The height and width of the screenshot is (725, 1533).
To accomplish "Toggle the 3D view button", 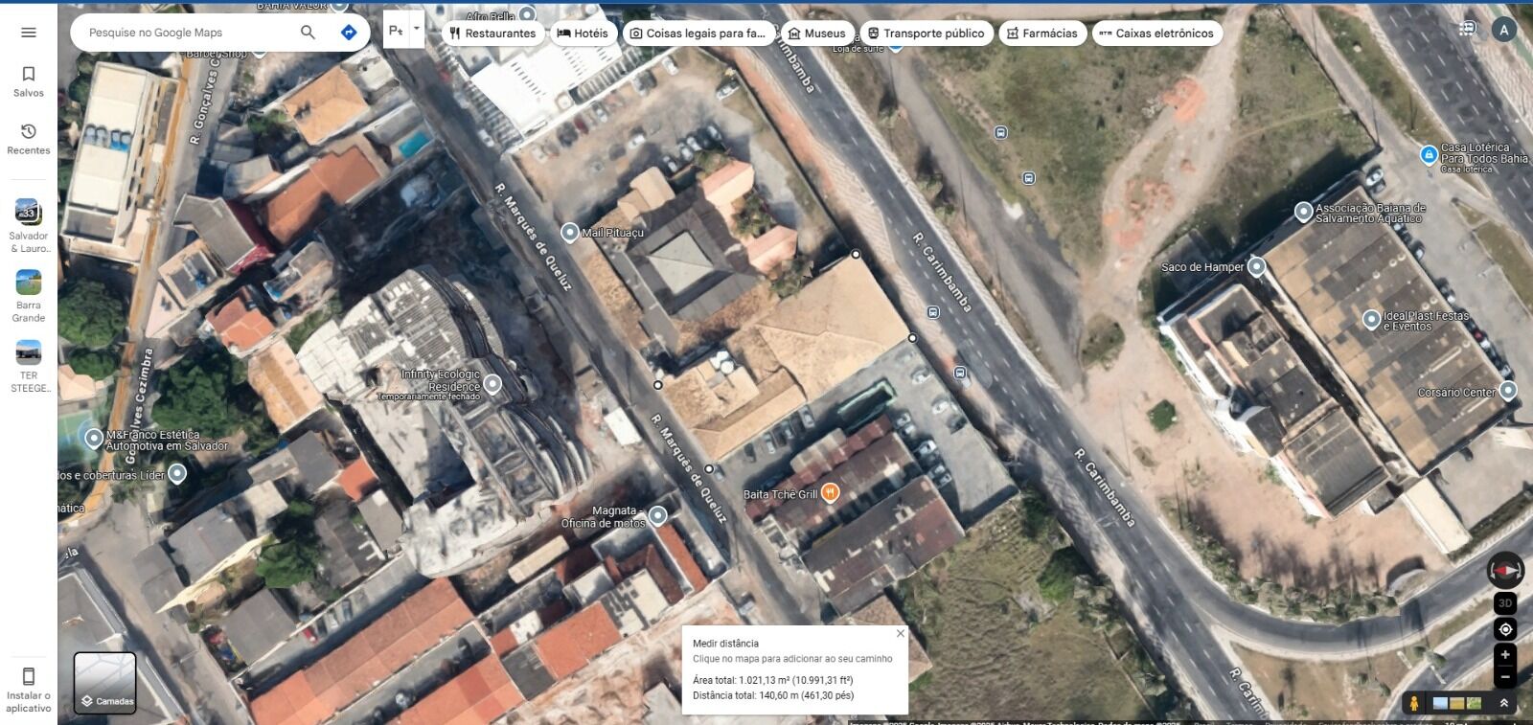I will coord(1505,603).
